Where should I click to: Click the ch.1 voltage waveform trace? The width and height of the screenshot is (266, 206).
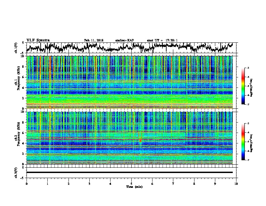130,47
